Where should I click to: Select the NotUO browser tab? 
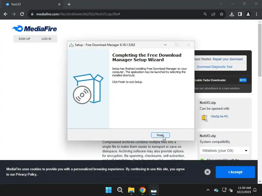pyautogui.click(x=32, y=4)
